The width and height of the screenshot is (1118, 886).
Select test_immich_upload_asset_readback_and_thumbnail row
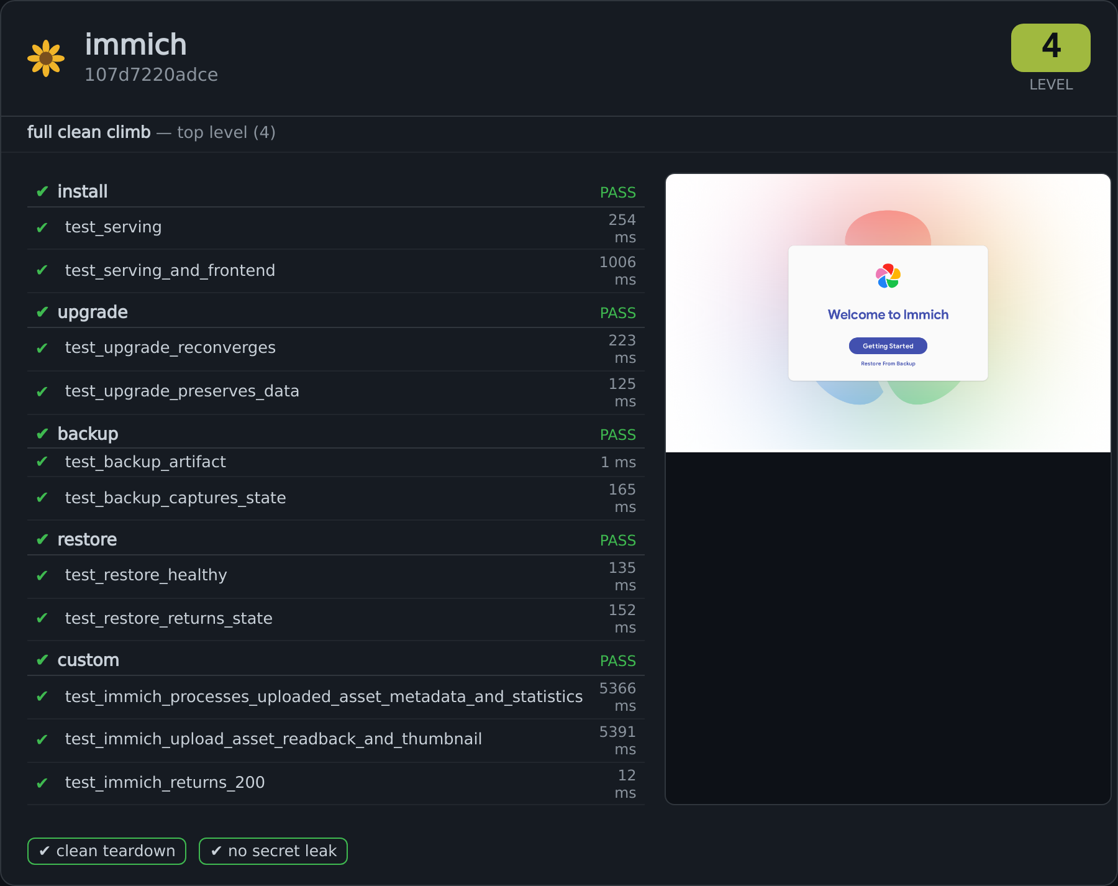pos(335,741)
